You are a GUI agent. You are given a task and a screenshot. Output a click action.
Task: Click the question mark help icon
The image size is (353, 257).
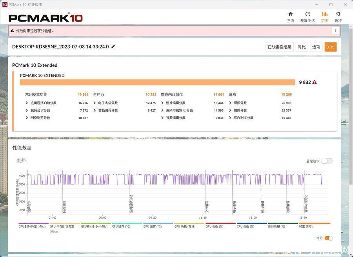pos(335,31)
